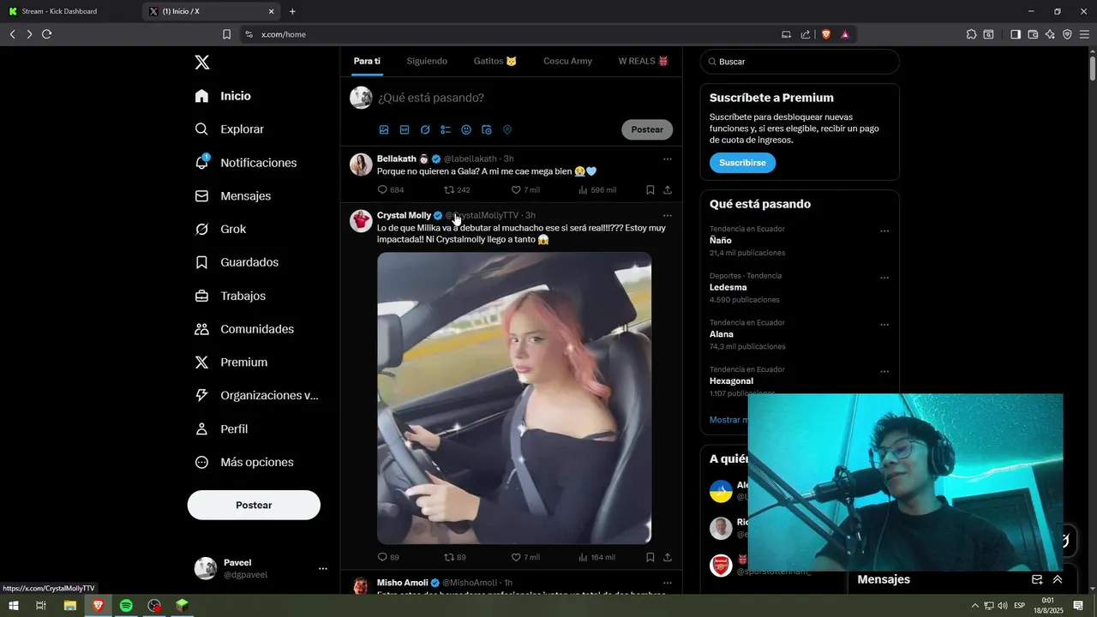The height and width of the screenshot is (617, 1097).
Task: Open Brave VPN shield icon in toolbar
Action: click(x=1067, y=34)
